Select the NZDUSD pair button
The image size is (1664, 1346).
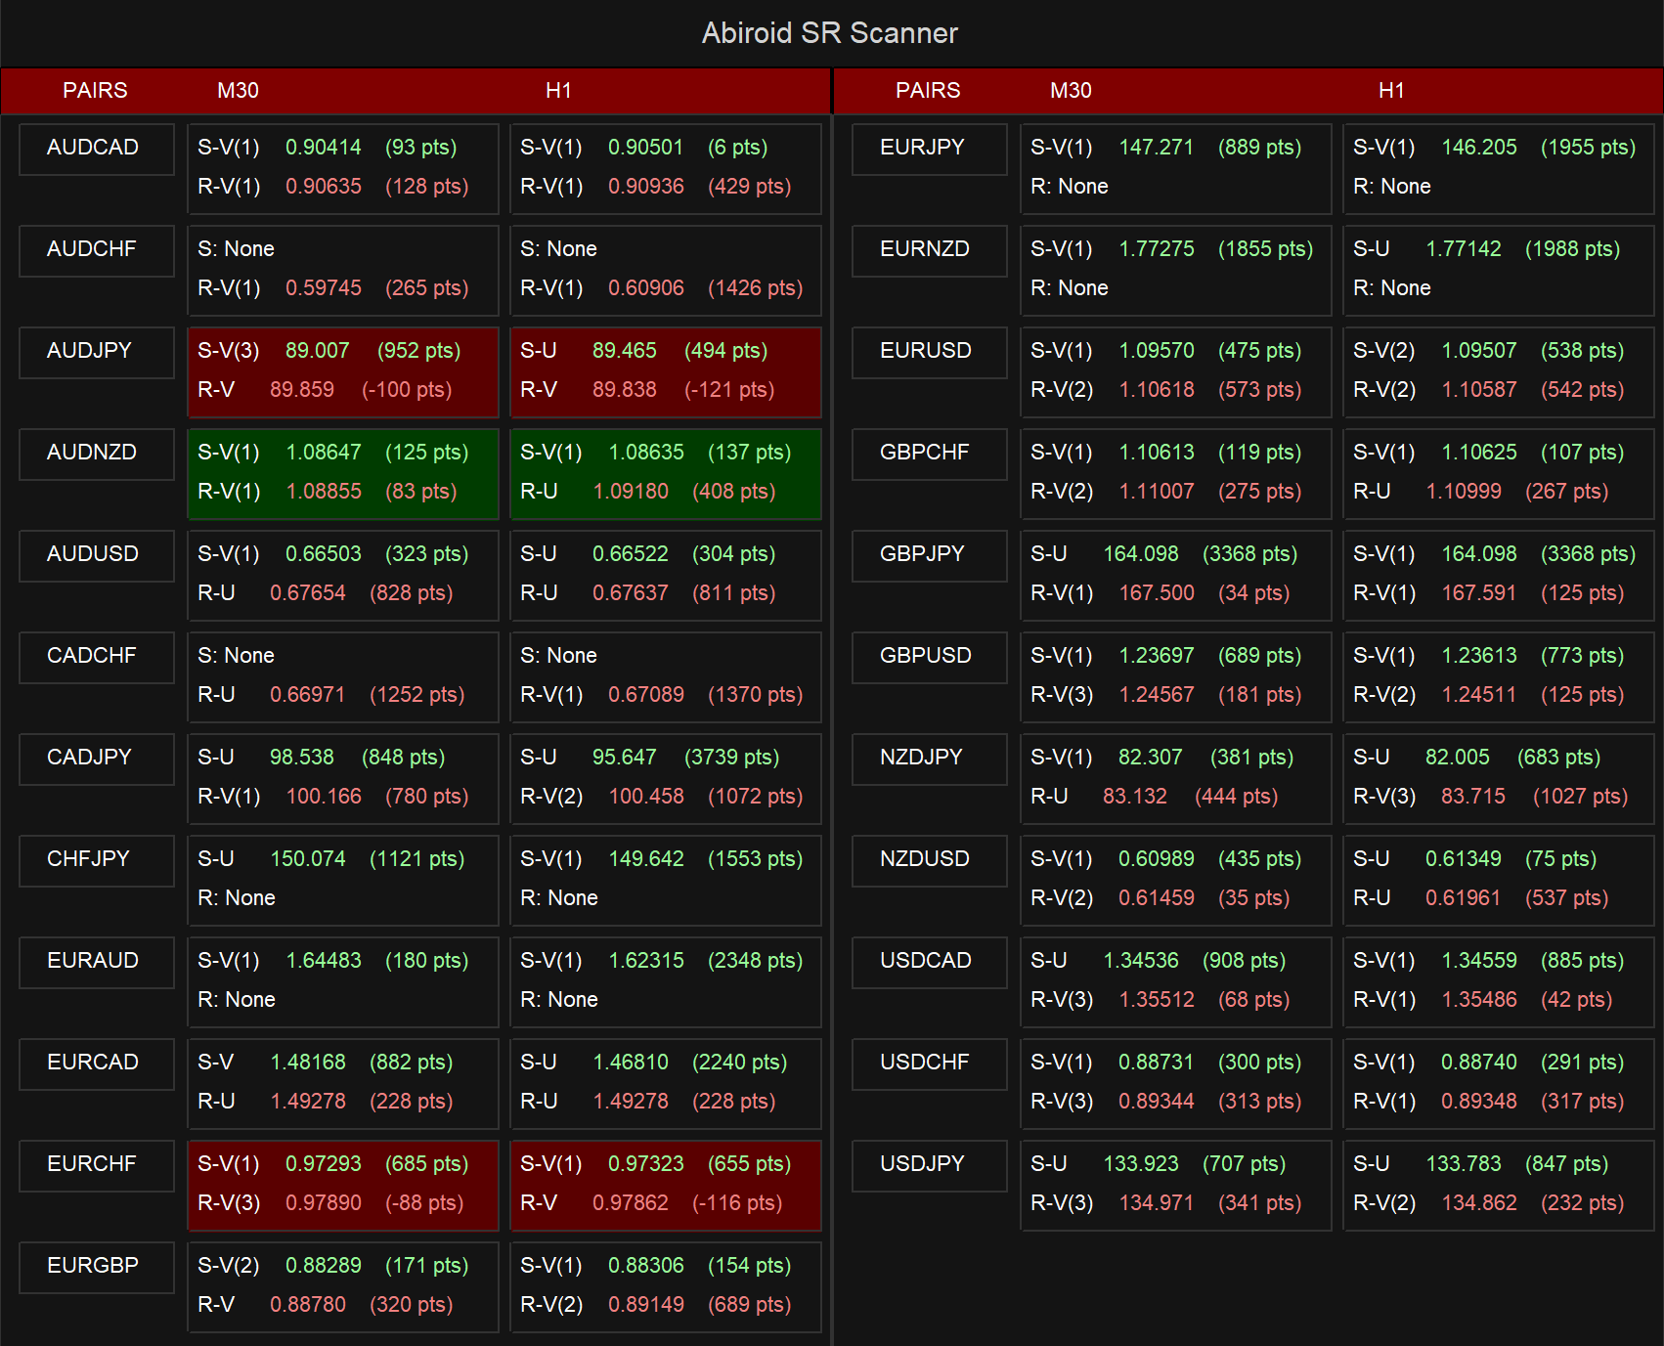[930, 860]
